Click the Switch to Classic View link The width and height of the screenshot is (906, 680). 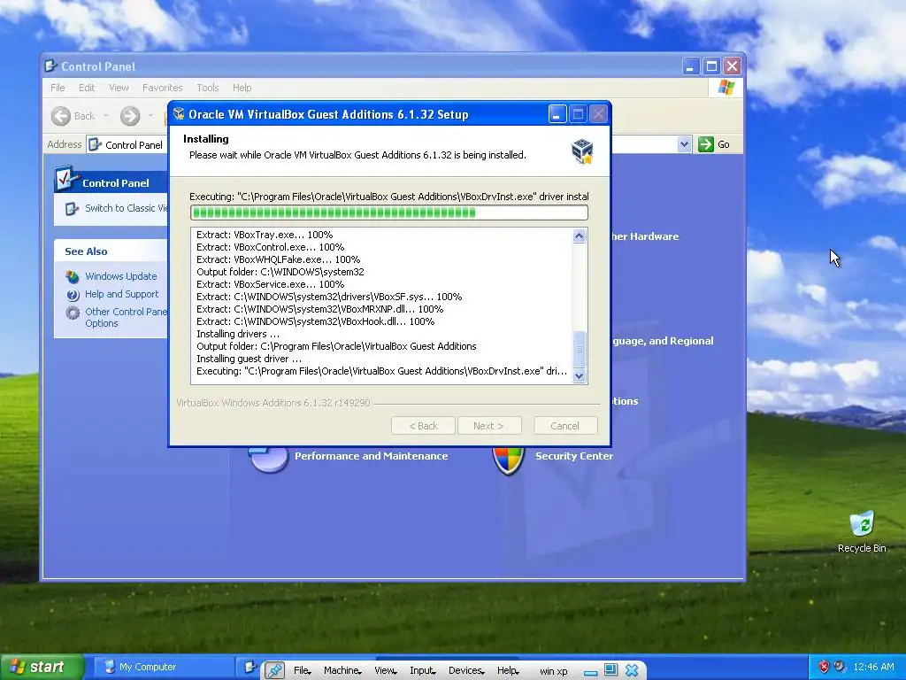pyautogui.click(x=126, y=208)
